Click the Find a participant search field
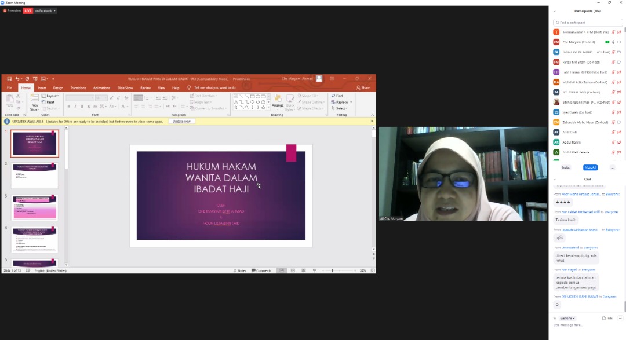Image resolution: width=626 pixels, height=340 pixels. coord(588,23)
